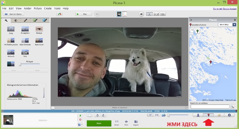This screenshot has width=239, height=129.
Task: Add Text to the photo
Action: 25,53
